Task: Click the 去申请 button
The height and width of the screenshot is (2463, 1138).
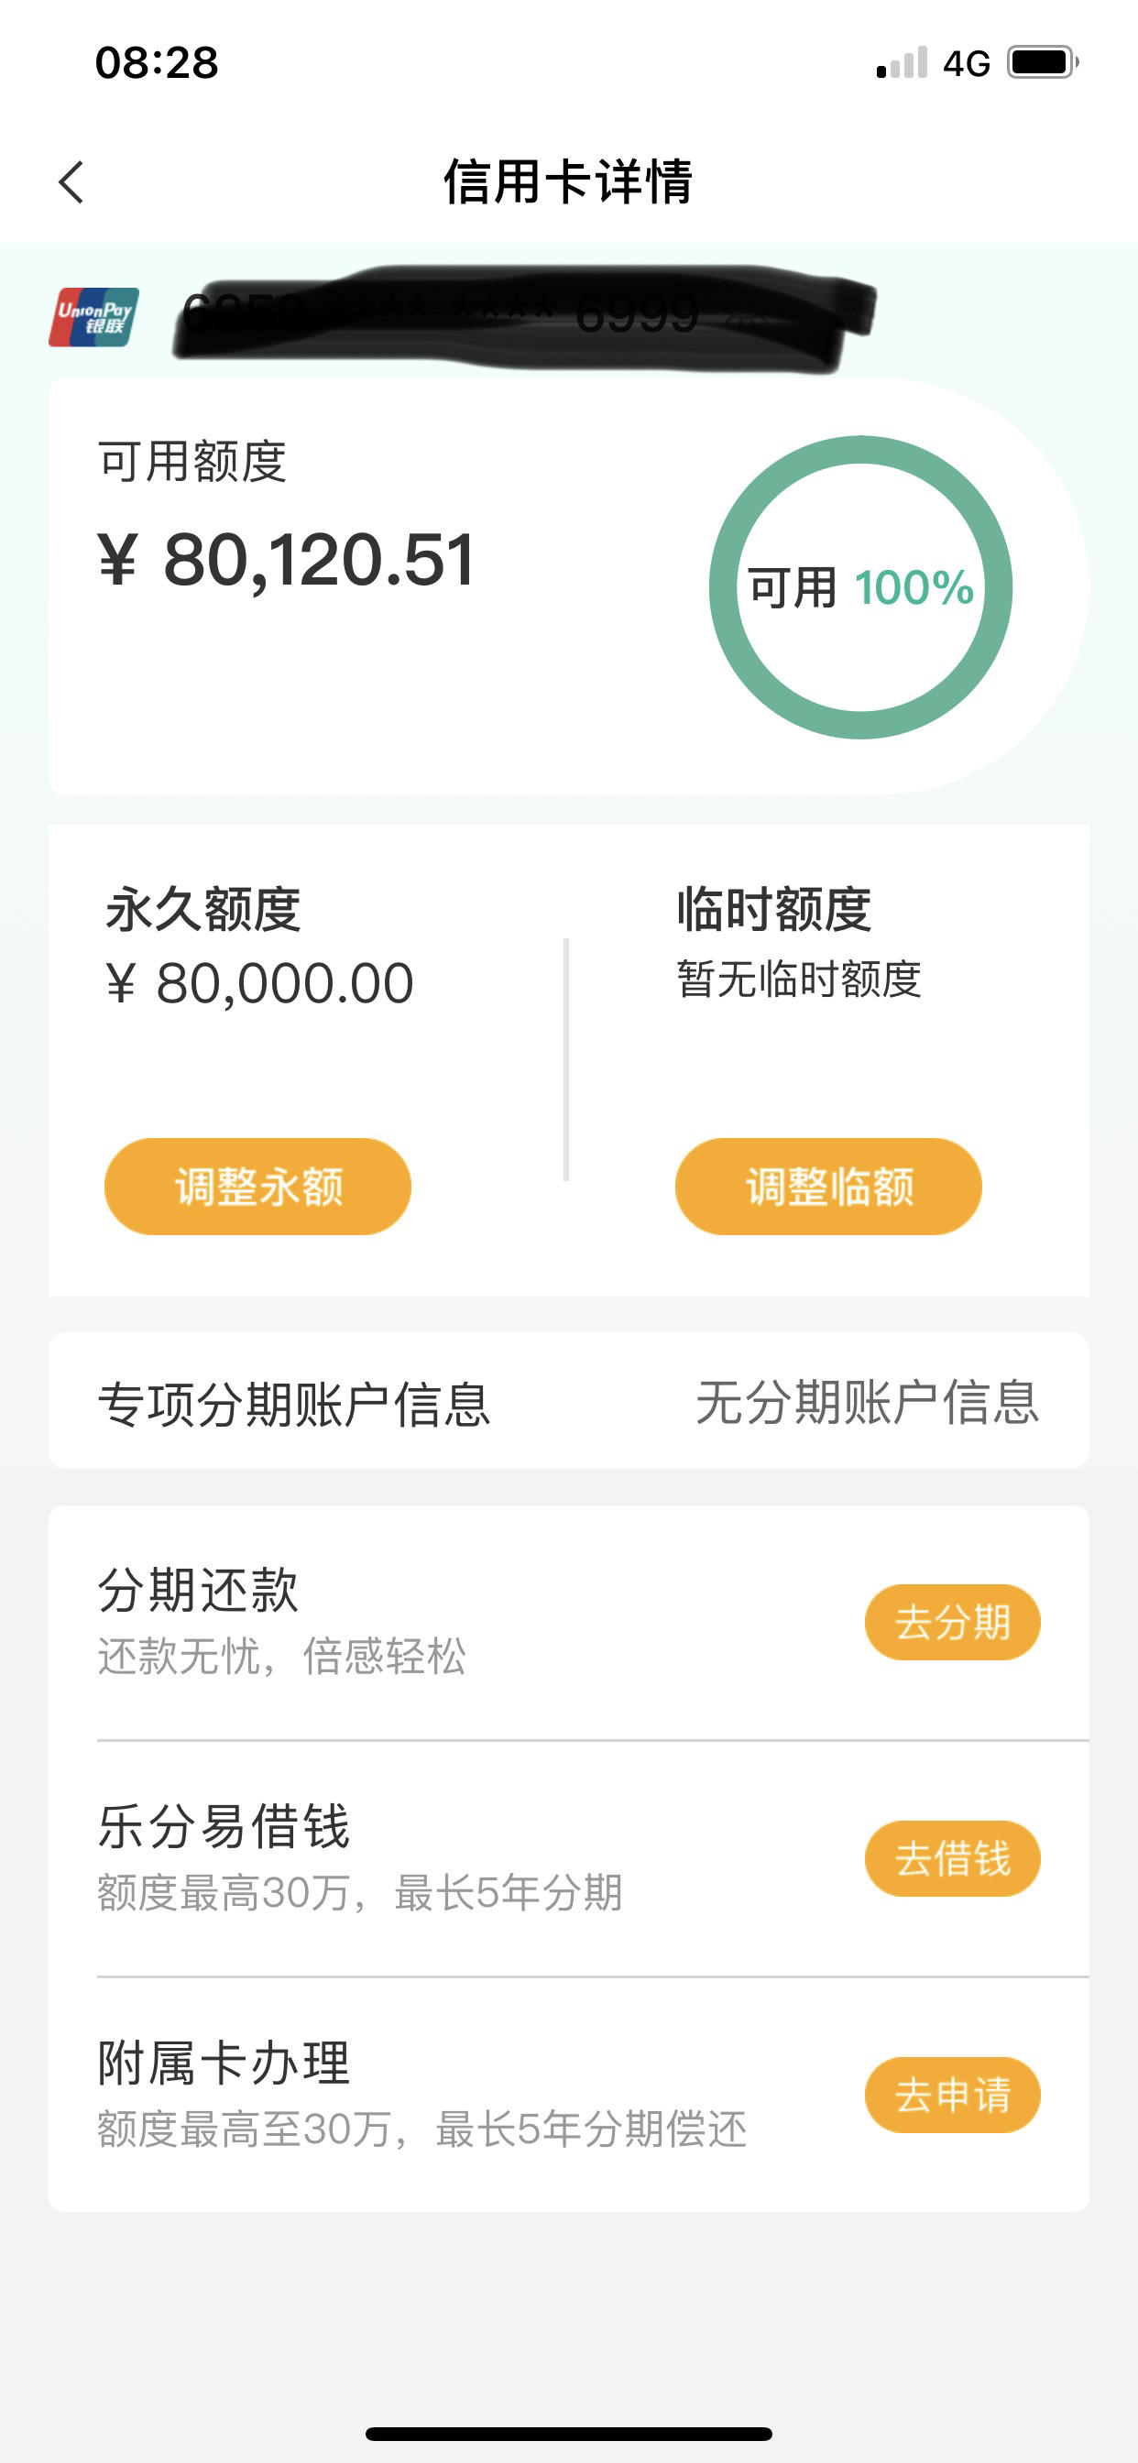Action: (x=953, y=2095)
